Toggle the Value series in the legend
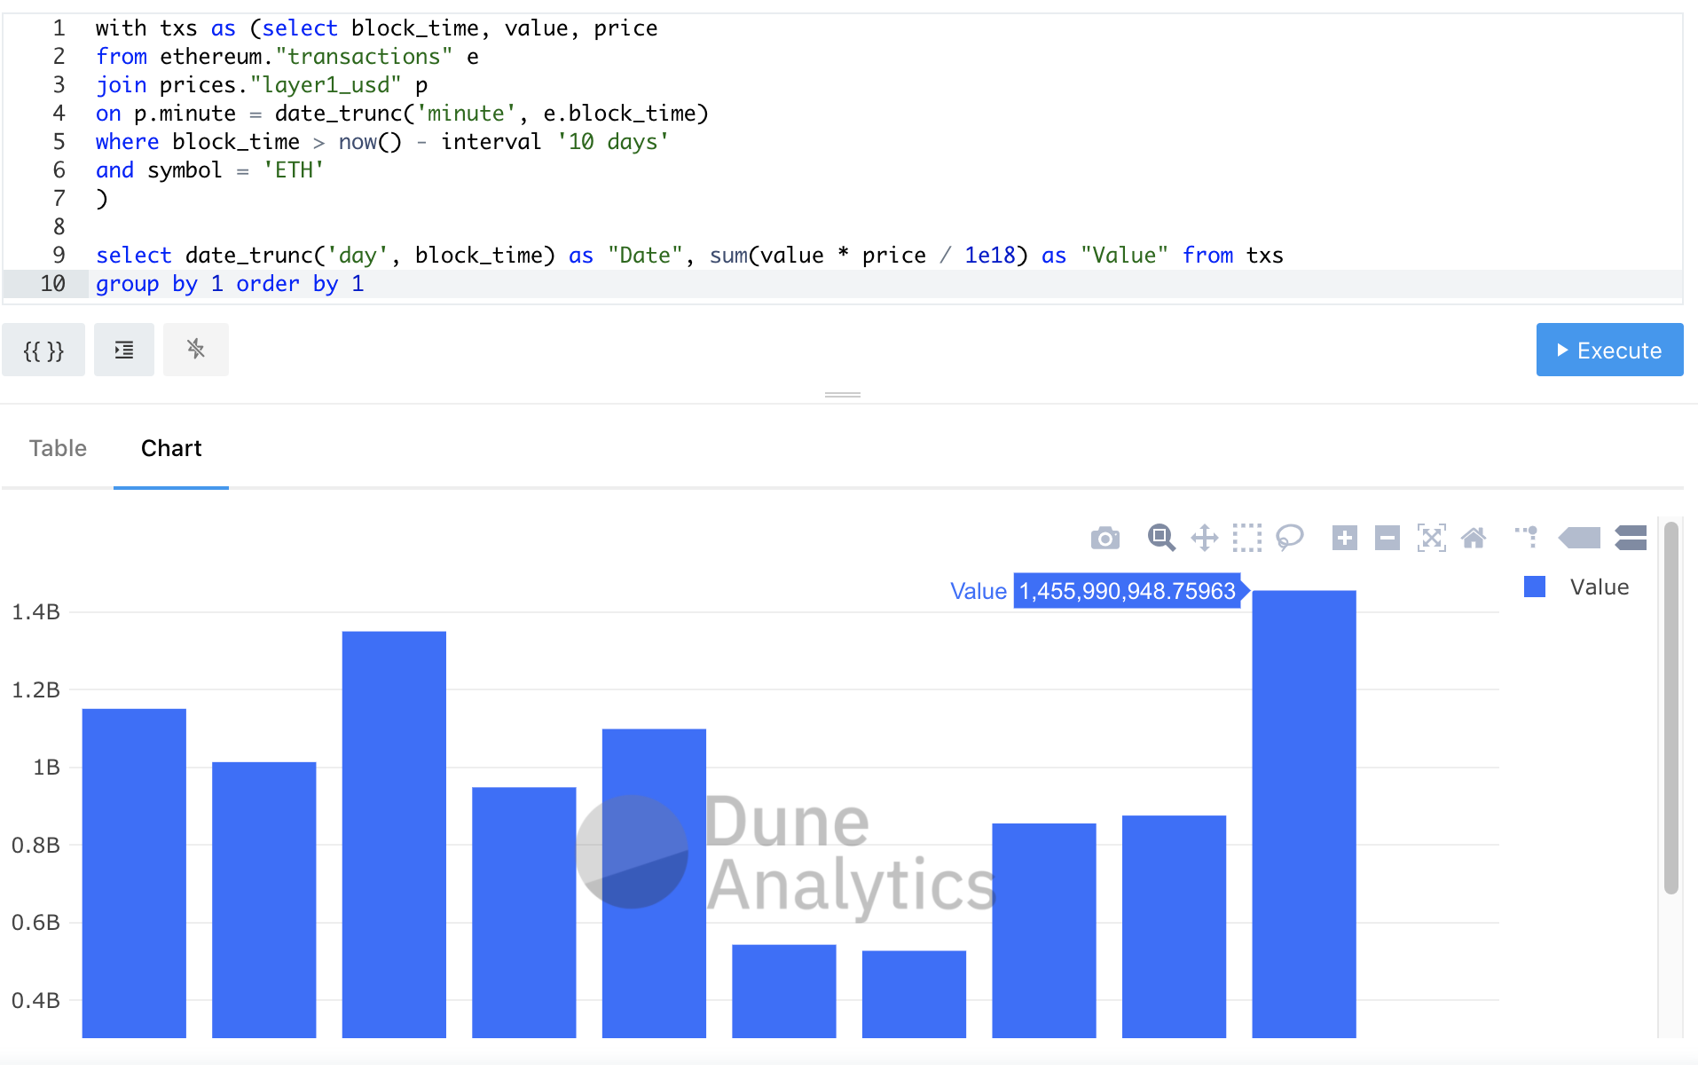 point(1576,587)
